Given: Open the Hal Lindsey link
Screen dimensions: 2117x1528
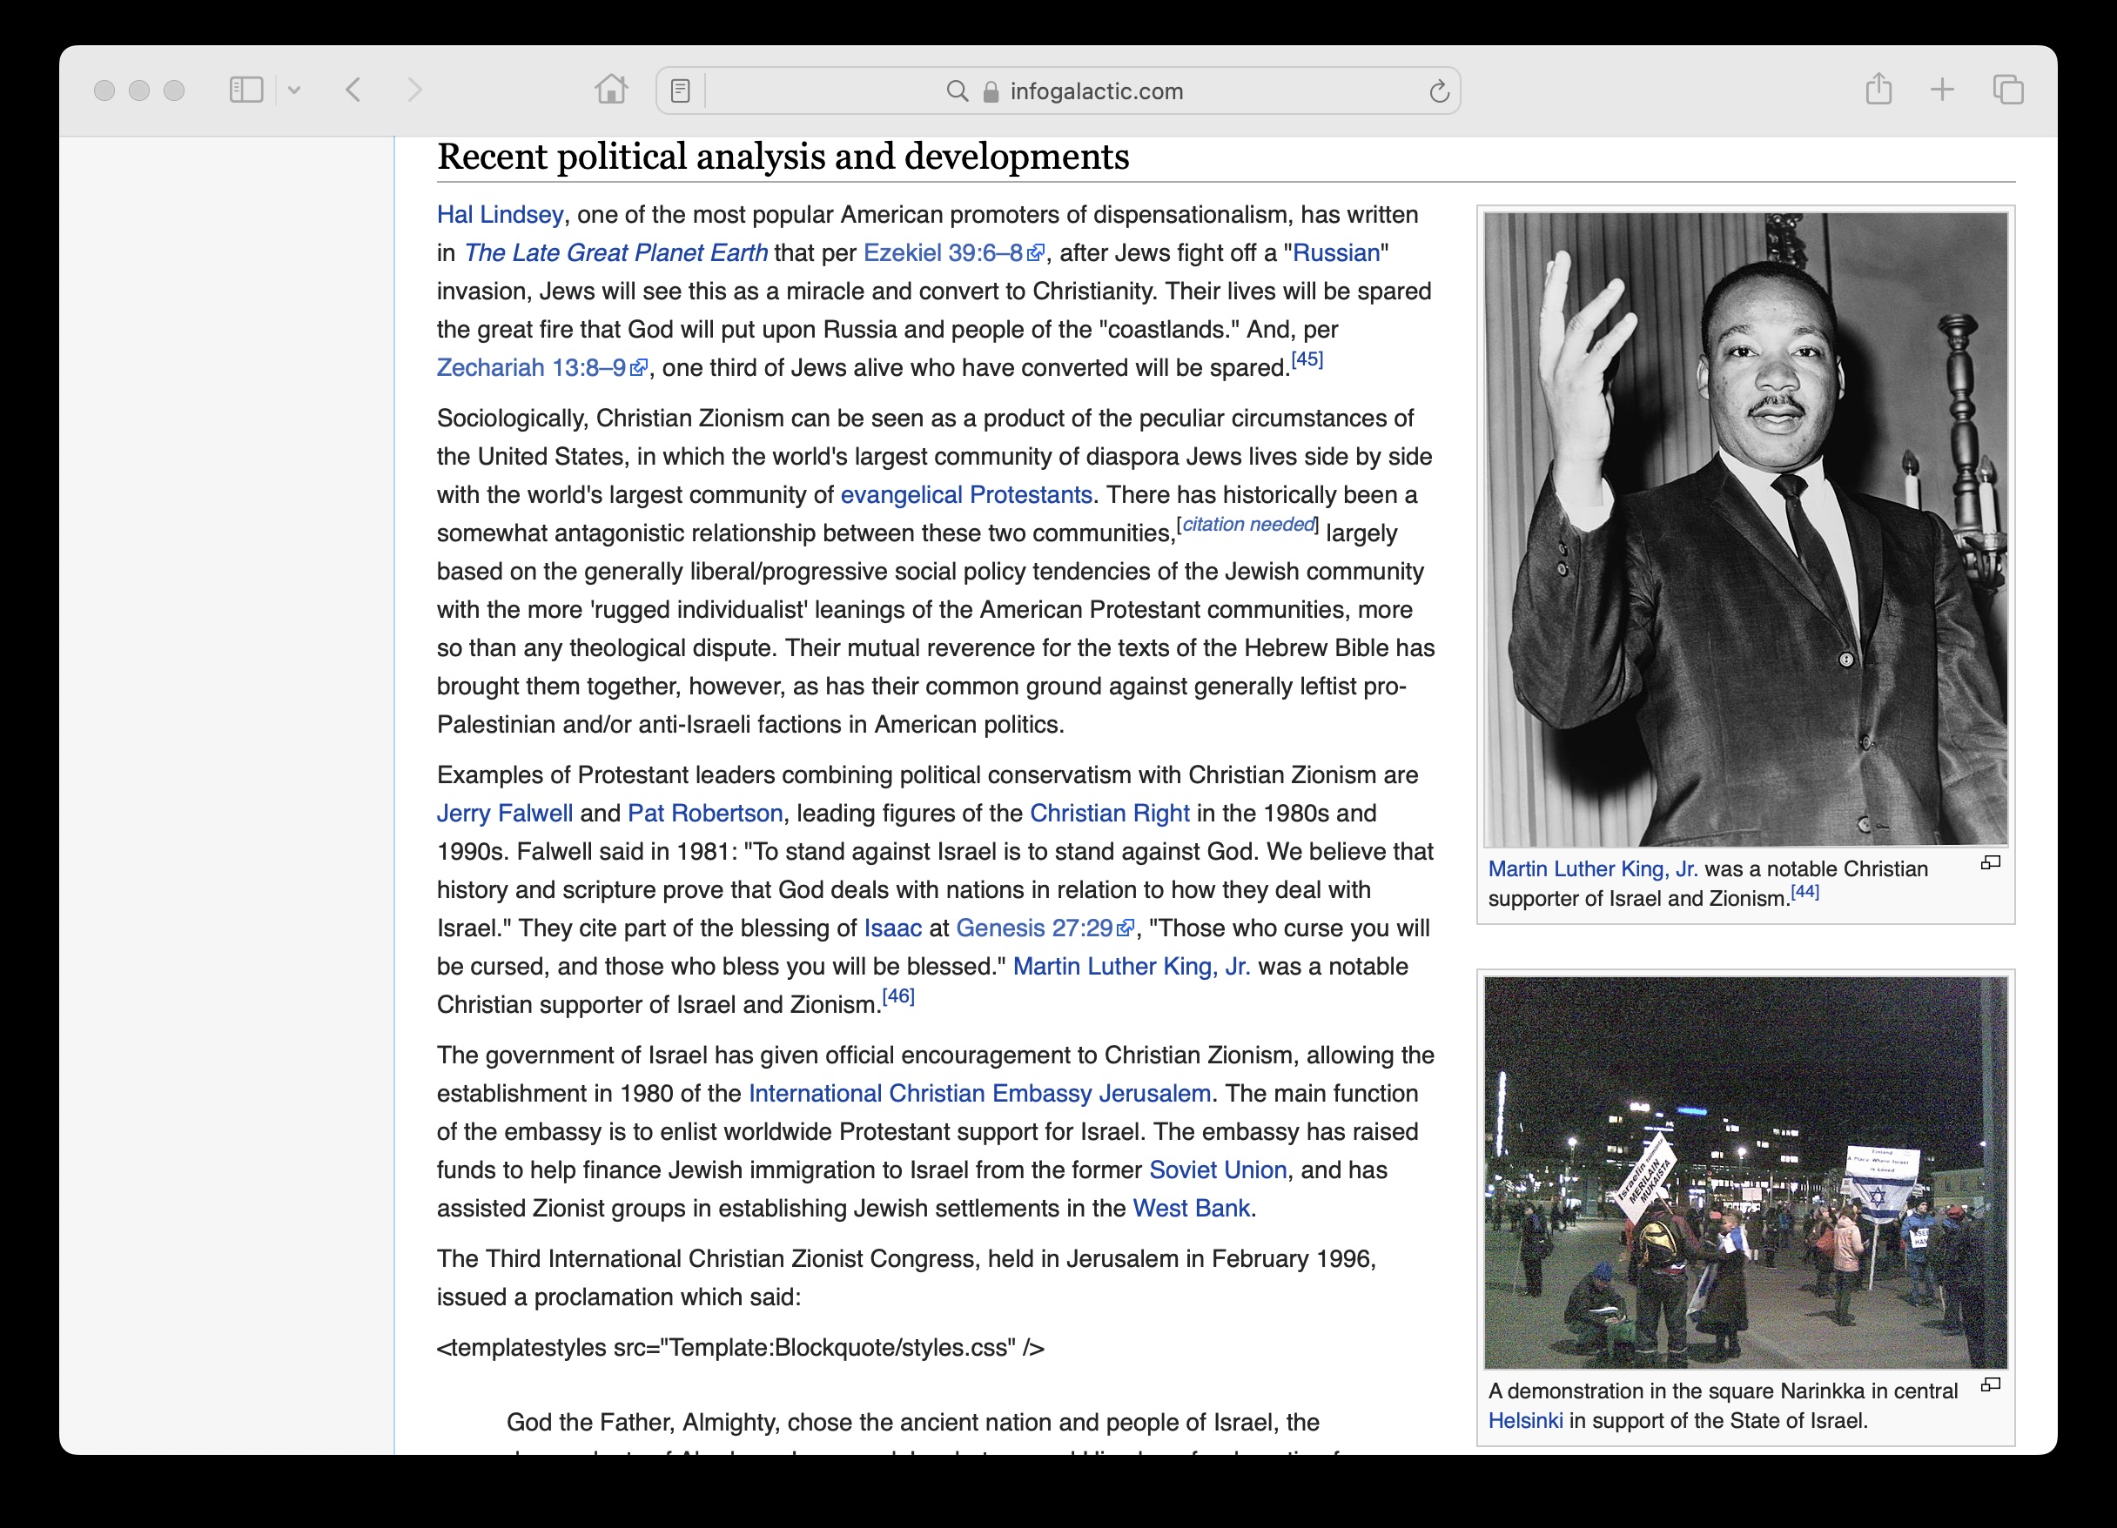Looking at the screenshot, I should click(x=500, y=215).
